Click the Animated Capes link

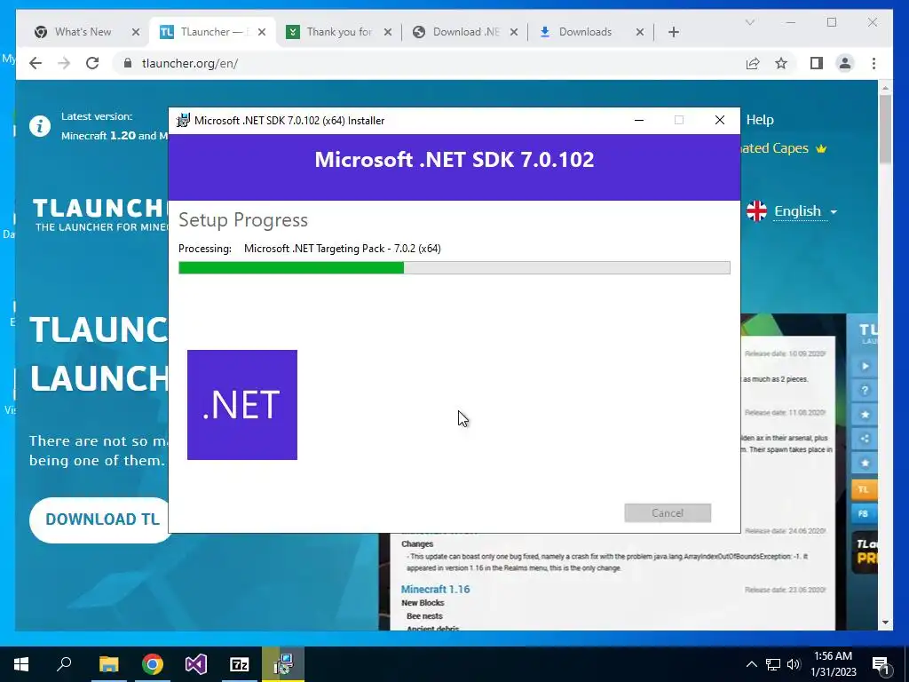click(783, 148)
